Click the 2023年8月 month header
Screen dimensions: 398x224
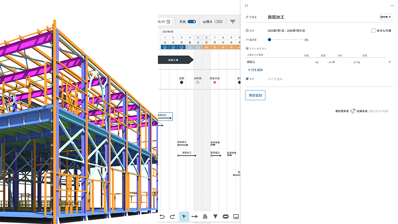[168, 32]
